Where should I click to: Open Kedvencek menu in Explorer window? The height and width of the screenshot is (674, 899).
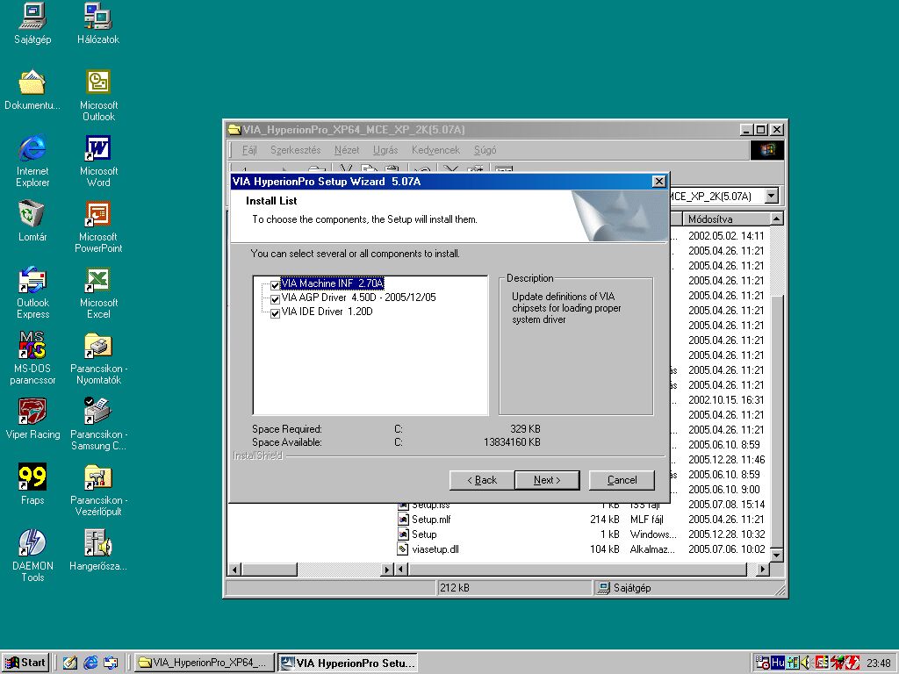tap(435, 150)
